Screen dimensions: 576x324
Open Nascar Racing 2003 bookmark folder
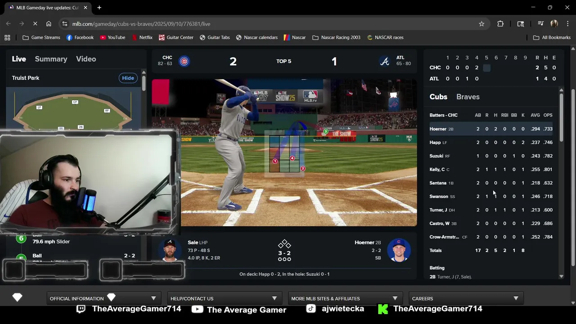coord(336,37)
